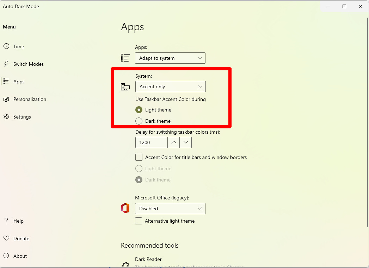Click the list icon beside Apps in sidebar
The height and width of the screenshot is (268, 369).
(6, 81)
